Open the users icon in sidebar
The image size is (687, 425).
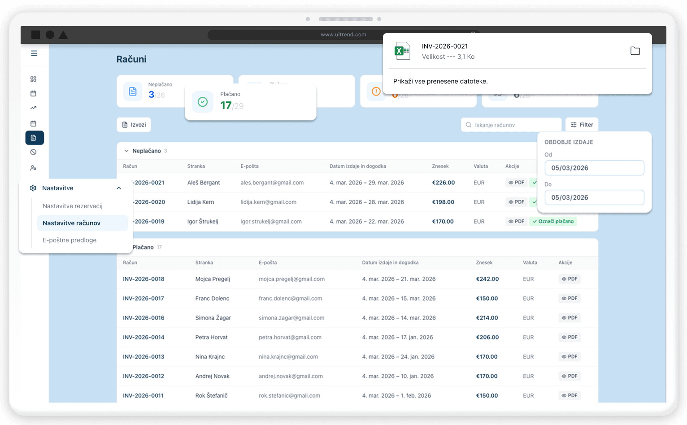[x=33, y=168]
